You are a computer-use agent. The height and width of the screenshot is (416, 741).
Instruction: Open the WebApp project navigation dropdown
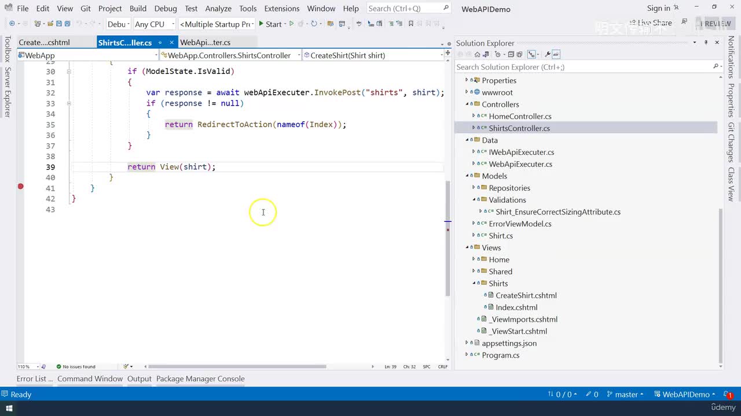tap(87, 55)
